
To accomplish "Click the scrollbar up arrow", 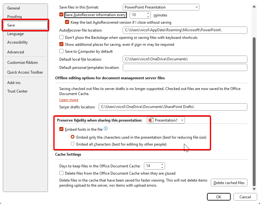I will tap(254, 7).
